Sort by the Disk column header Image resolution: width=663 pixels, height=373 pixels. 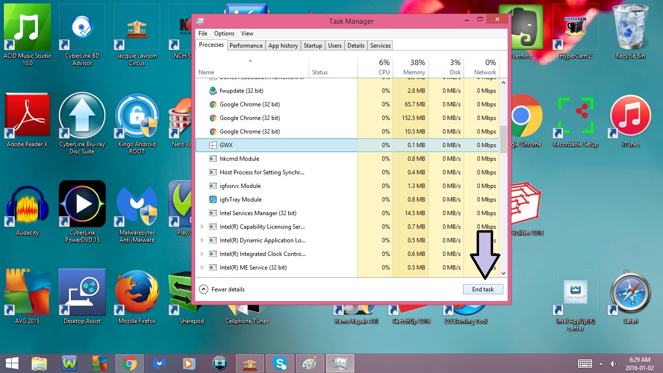[446, 68]
